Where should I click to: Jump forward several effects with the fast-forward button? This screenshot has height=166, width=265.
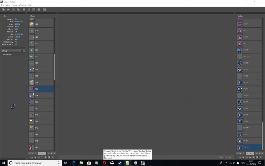pos(51,153)
